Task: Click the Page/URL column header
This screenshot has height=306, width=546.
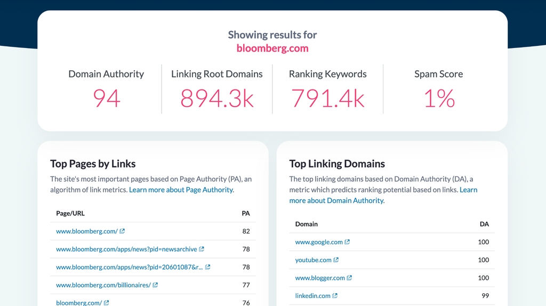Action: 70,213
